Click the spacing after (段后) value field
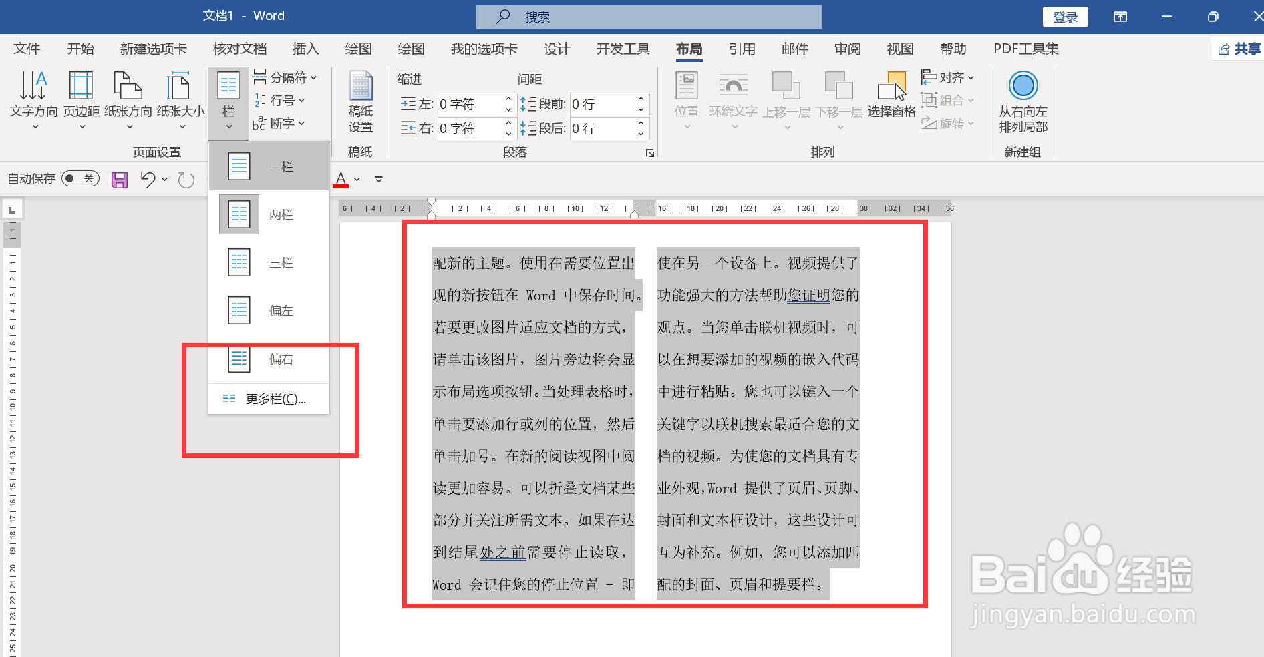 [x=601, y=128]
